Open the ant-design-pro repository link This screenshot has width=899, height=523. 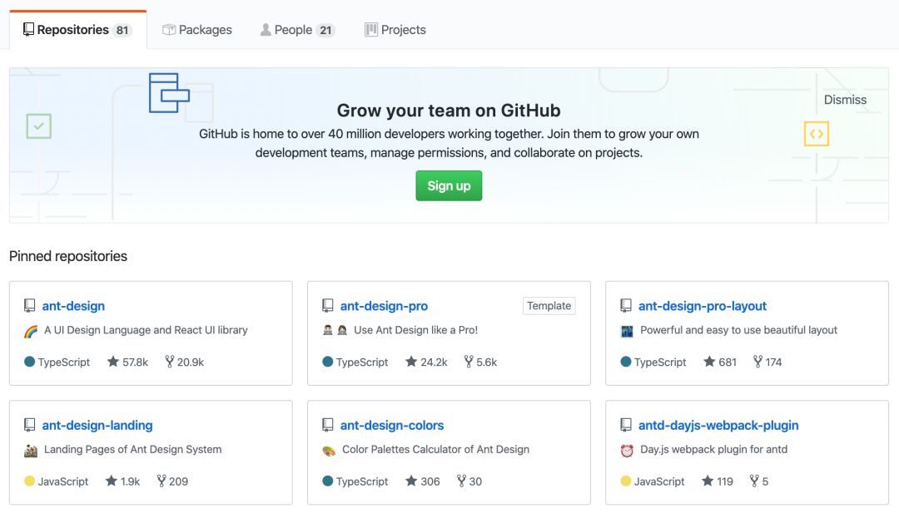(x=384, y=306)
